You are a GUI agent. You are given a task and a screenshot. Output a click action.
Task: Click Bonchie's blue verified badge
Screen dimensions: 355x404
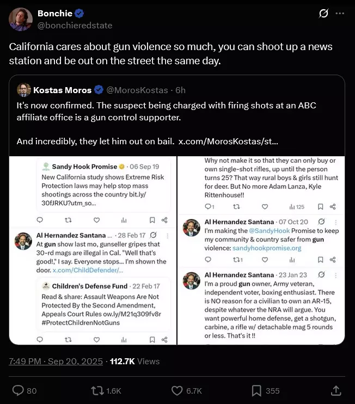(x=79, y=13)
